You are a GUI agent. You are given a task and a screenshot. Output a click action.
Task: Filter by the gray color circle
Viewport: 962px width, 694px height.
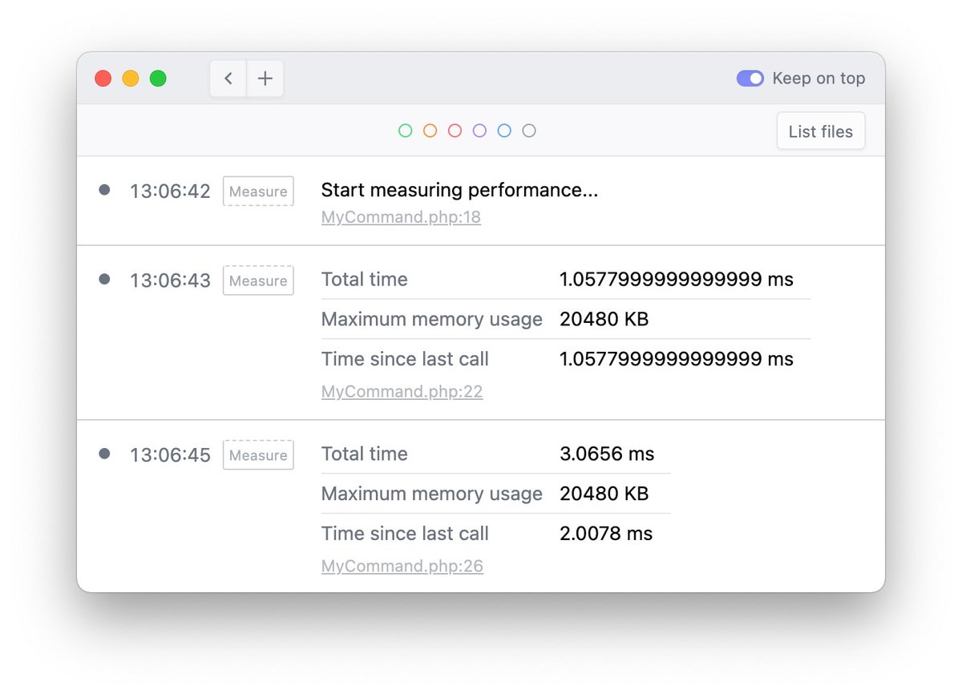(x=529, y=131)
